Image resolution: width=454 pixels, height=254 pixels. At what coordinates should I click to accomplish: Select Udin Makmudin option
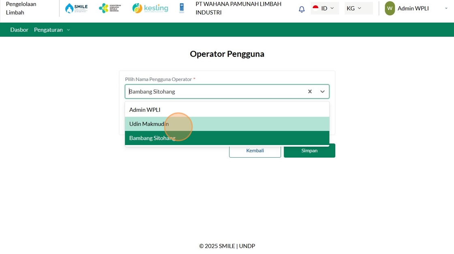[227, 124]
